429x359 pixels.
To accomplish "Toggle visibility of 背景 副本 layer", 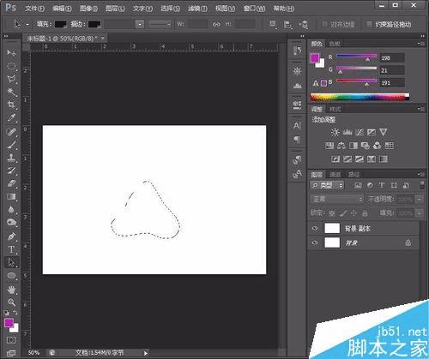I will point(315,229).
